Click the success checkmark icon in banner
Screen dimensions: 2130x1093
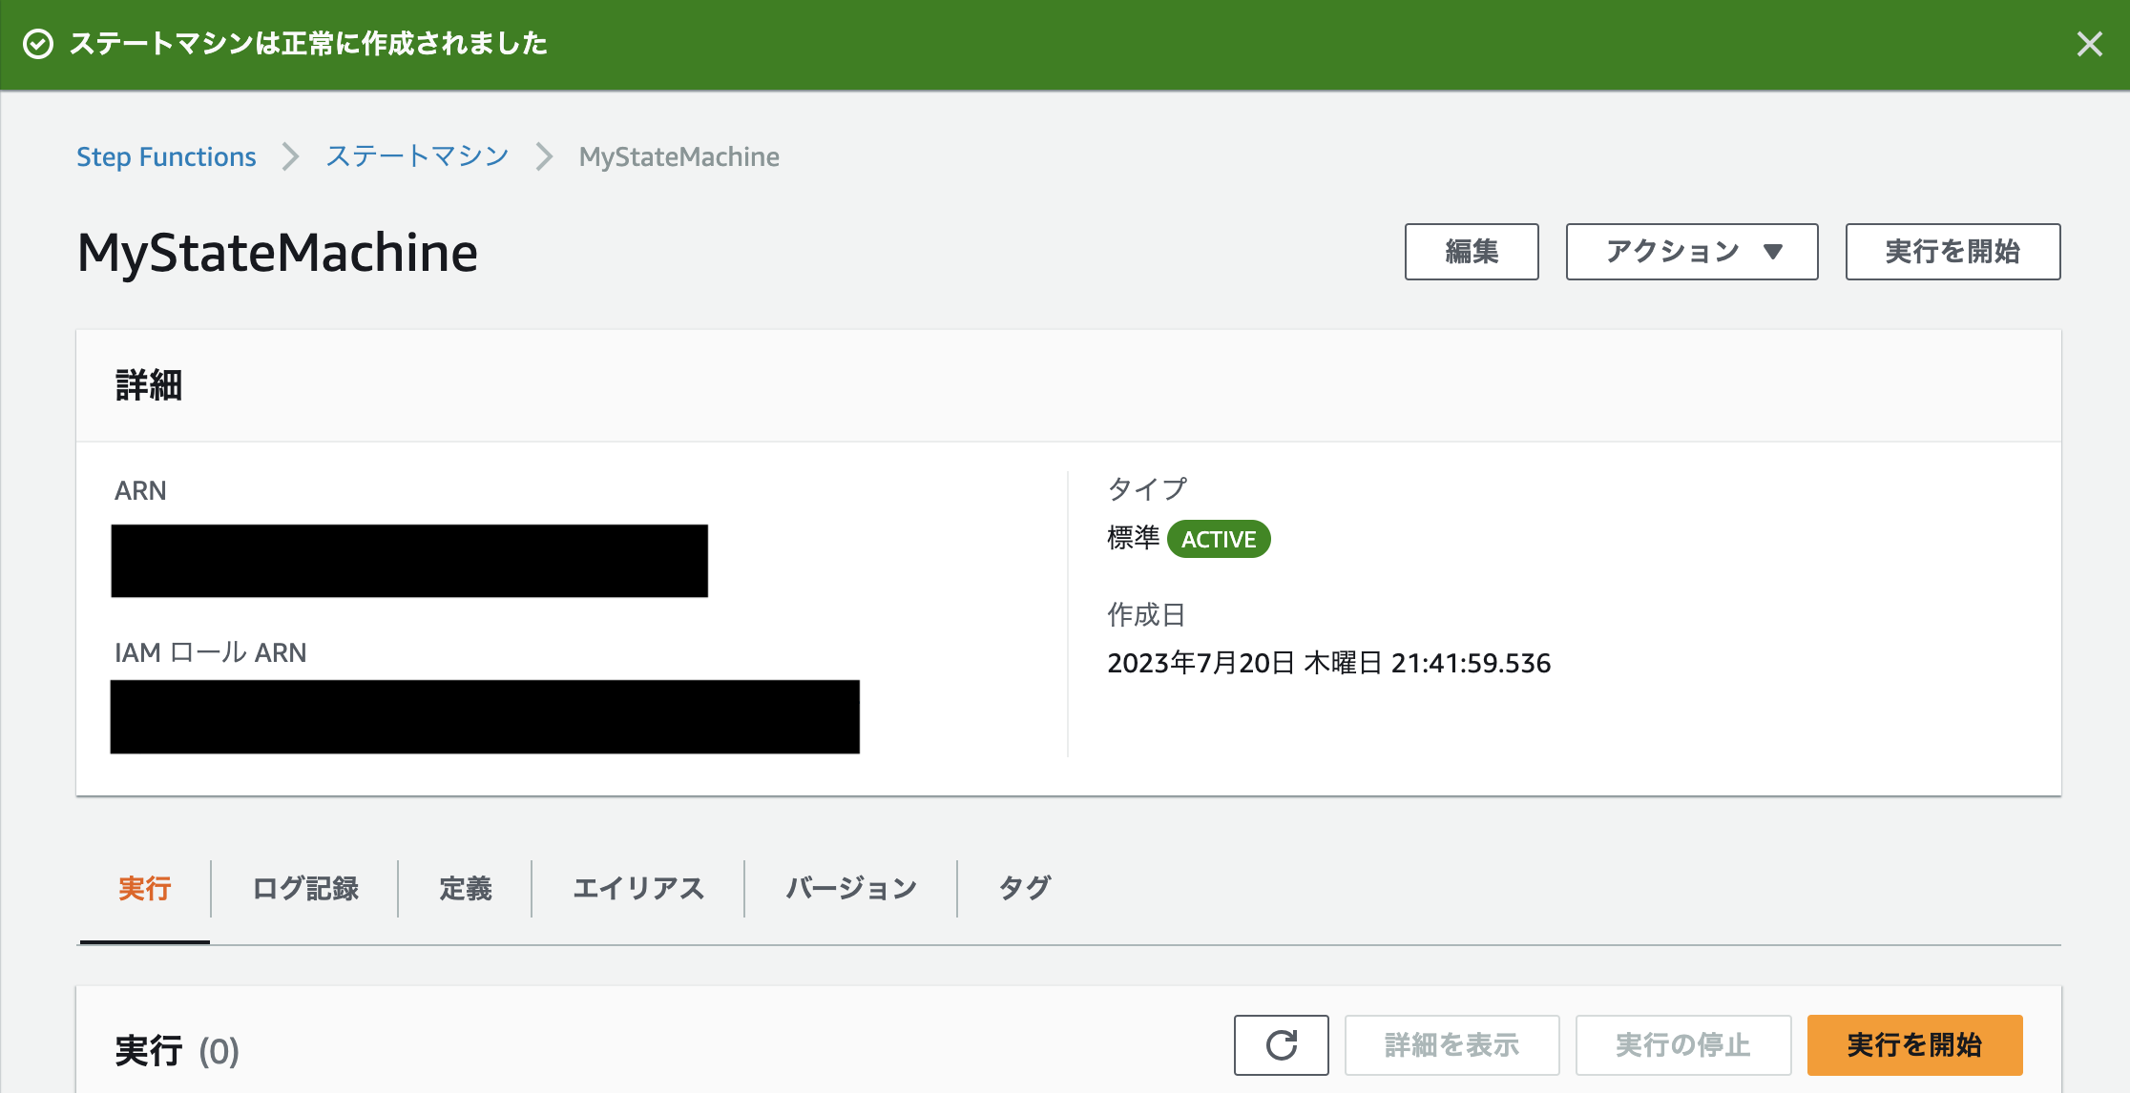pyautogui.click(x=38, y=44)
